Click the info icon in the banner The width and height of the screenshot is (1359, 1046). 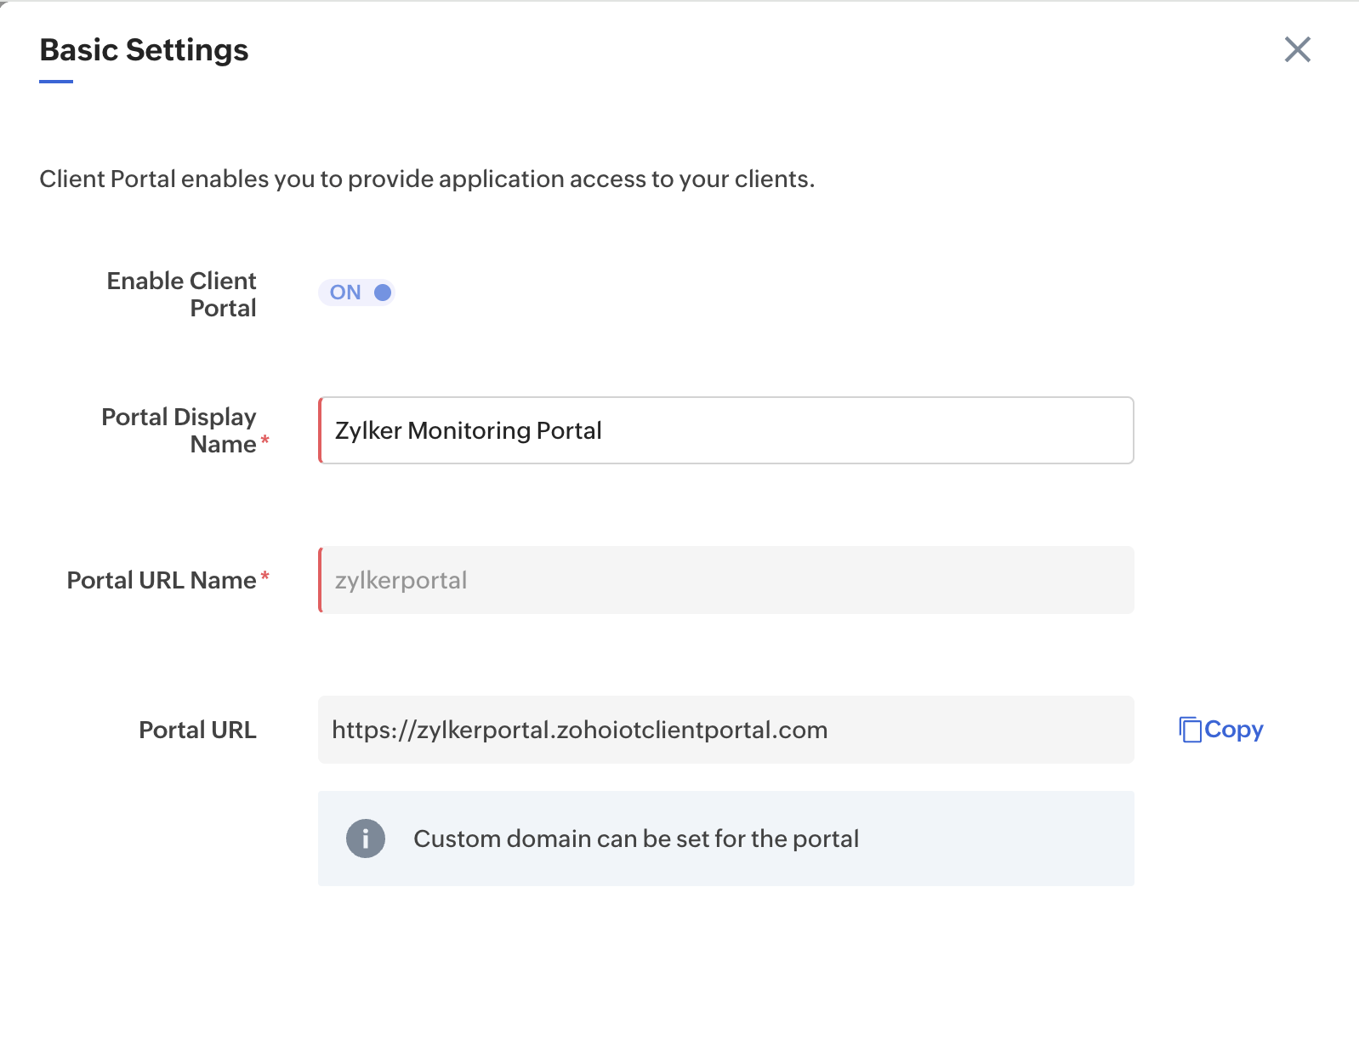[366, 839]
